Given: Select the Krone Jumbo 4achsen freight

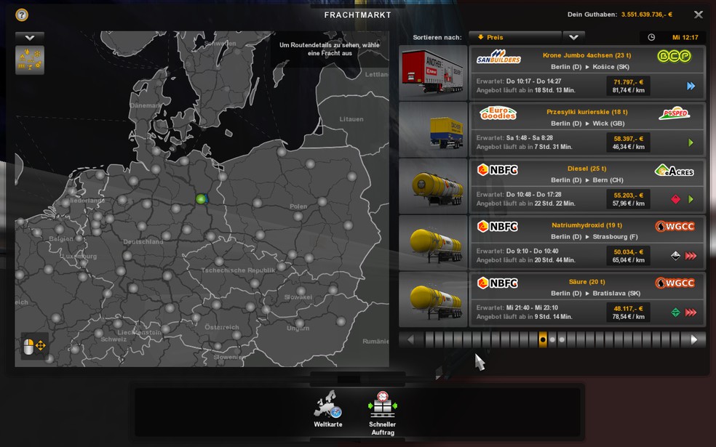Looking at the screenshot, I should 552,73.
